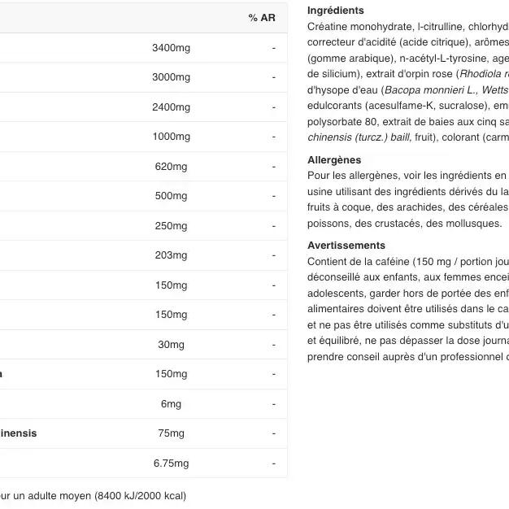Viewport: 509px width, 509px height.
Task: Select the 75mg row value
Action: pyautogui.click(x=171, y=433)
